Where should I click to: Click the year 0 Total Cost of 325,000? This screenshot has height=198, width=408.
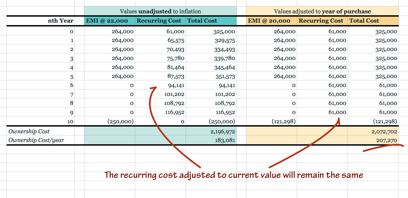pyautogui.click(x=224, y=31)
